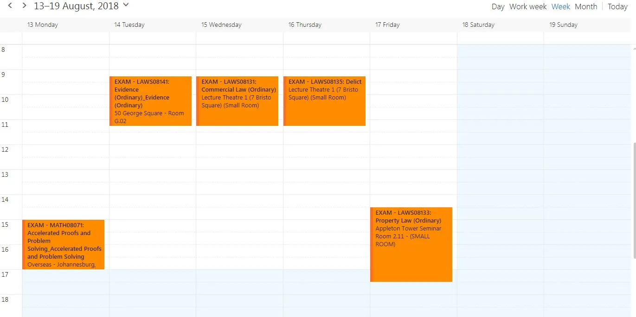636x317 pixels.
Task: Click the forward arrow to next week
Action: point(23,6)
